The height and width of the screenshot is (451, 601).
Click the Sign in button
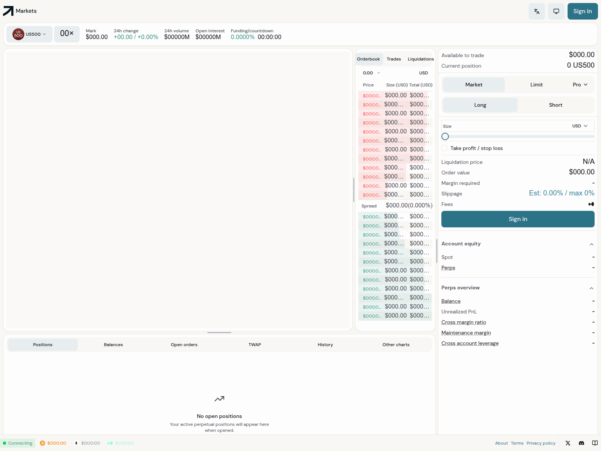[x=583, y=11]
